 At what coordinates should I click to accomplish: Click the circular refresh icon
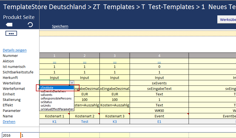point(30,25)
